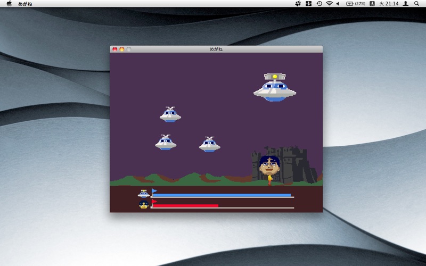Open the めがね application menu
The height and width of the screenshot is (266, 426).
point(25,4)
